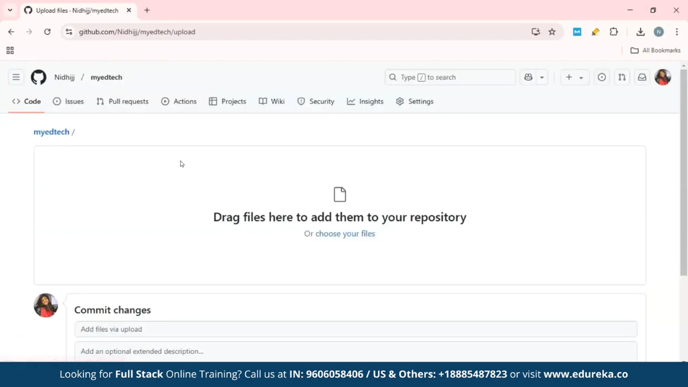The image size is (688, 387).
Task: Click the address bar URL
Action: point(137,32)
